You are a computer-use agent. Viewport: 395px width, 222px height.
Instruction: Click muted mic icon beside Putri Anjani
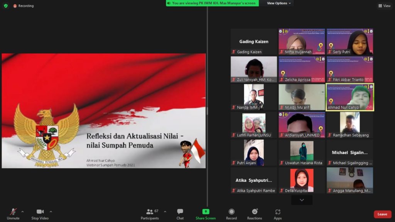[233, 163]
